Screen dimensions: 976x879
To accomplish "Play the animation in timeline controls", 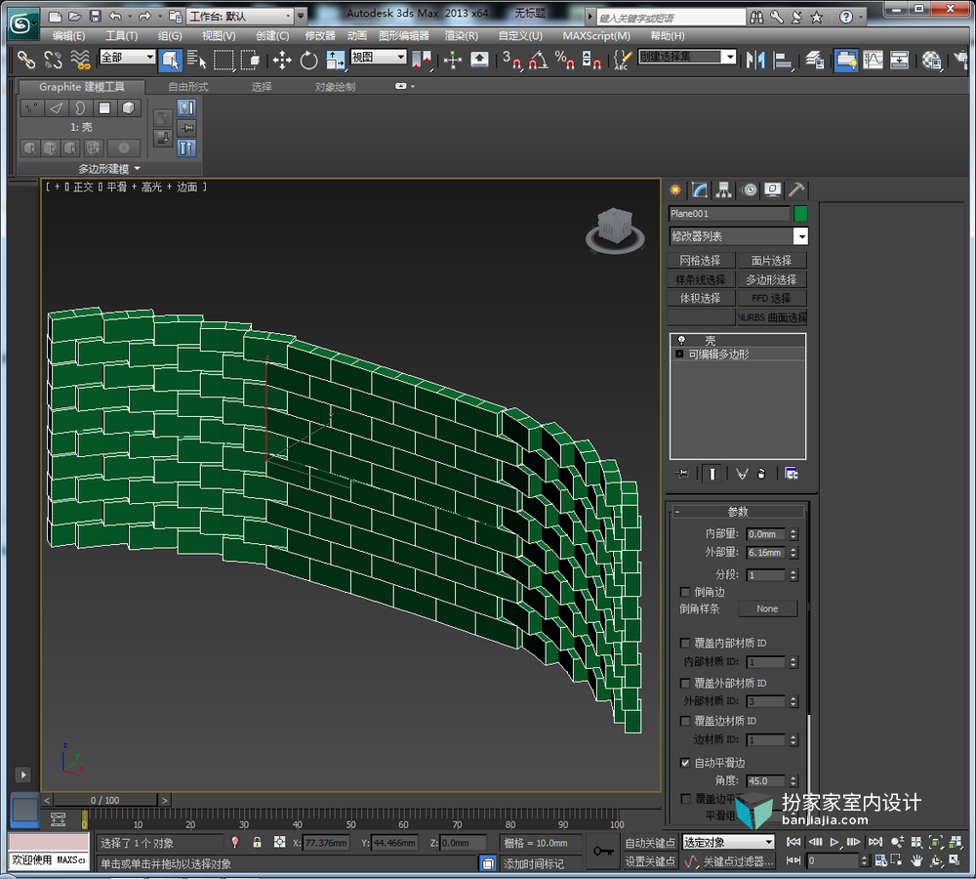I will (834, 842).
